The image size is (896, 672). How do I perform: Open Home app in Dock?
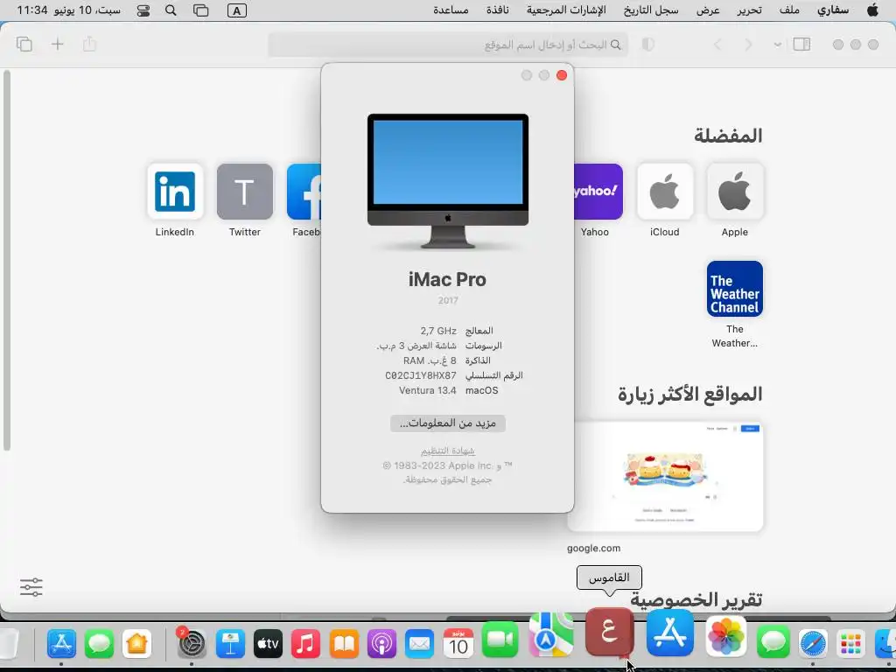pos(137,643)
